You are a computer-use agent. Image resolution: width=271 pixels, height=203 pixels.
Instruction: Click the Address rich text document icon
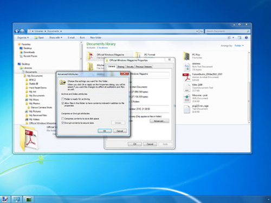187,67
